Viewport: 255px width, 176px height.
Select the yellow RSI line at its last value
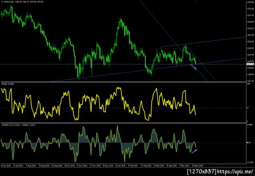(x=195, y=115)
